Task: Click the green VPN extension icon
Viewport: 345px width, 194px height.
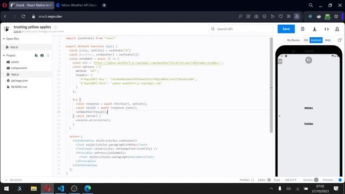Action: (327, 16)
